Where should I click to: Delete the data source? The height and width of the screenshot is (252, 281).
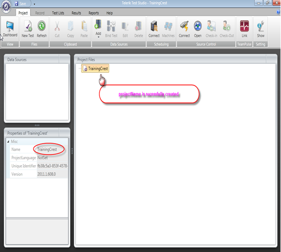[x=139, y=29]
